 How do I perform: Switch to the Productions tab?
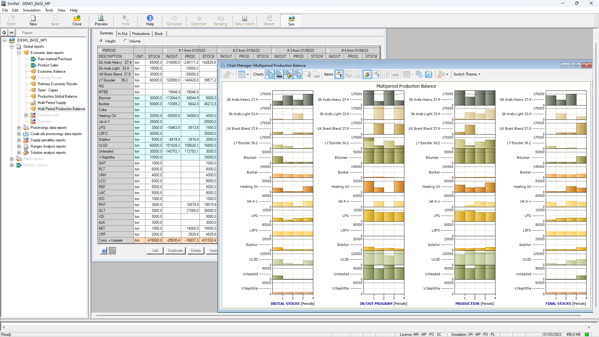141,34
